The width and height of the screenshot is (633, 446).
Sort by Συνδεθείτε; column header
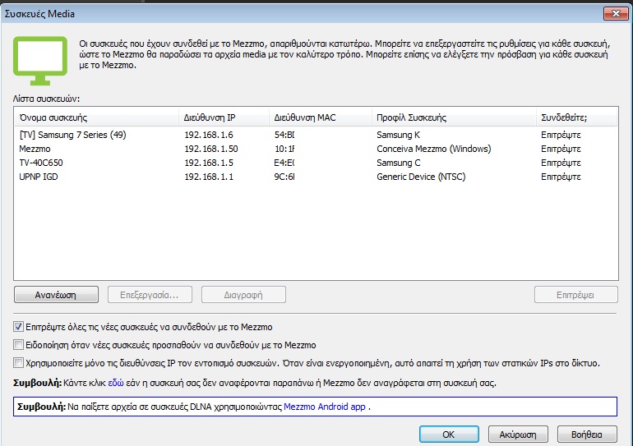tap(576, 117)
